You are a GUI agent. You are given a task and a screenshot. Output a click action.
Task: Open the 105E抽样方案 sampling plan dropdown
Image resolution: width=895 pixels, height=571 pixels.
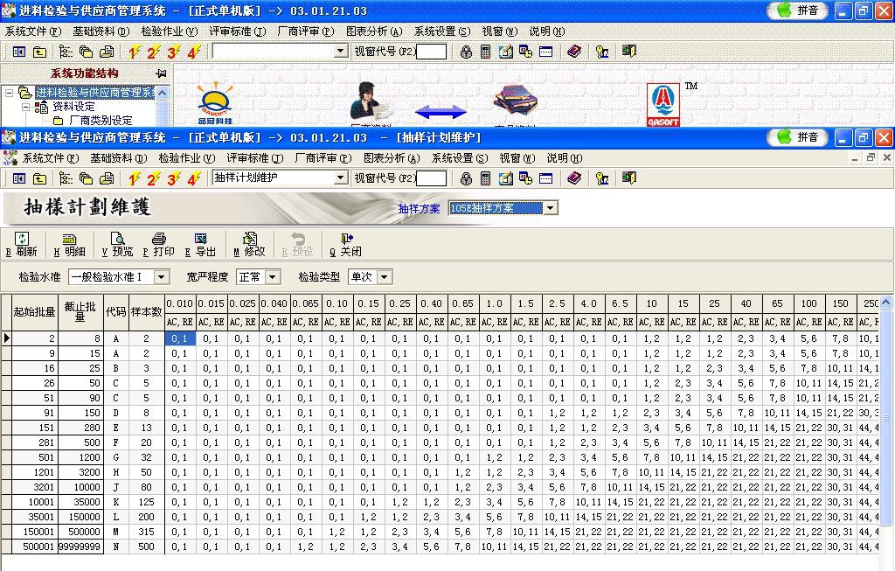pyautogui.click(x=551, y=207)
